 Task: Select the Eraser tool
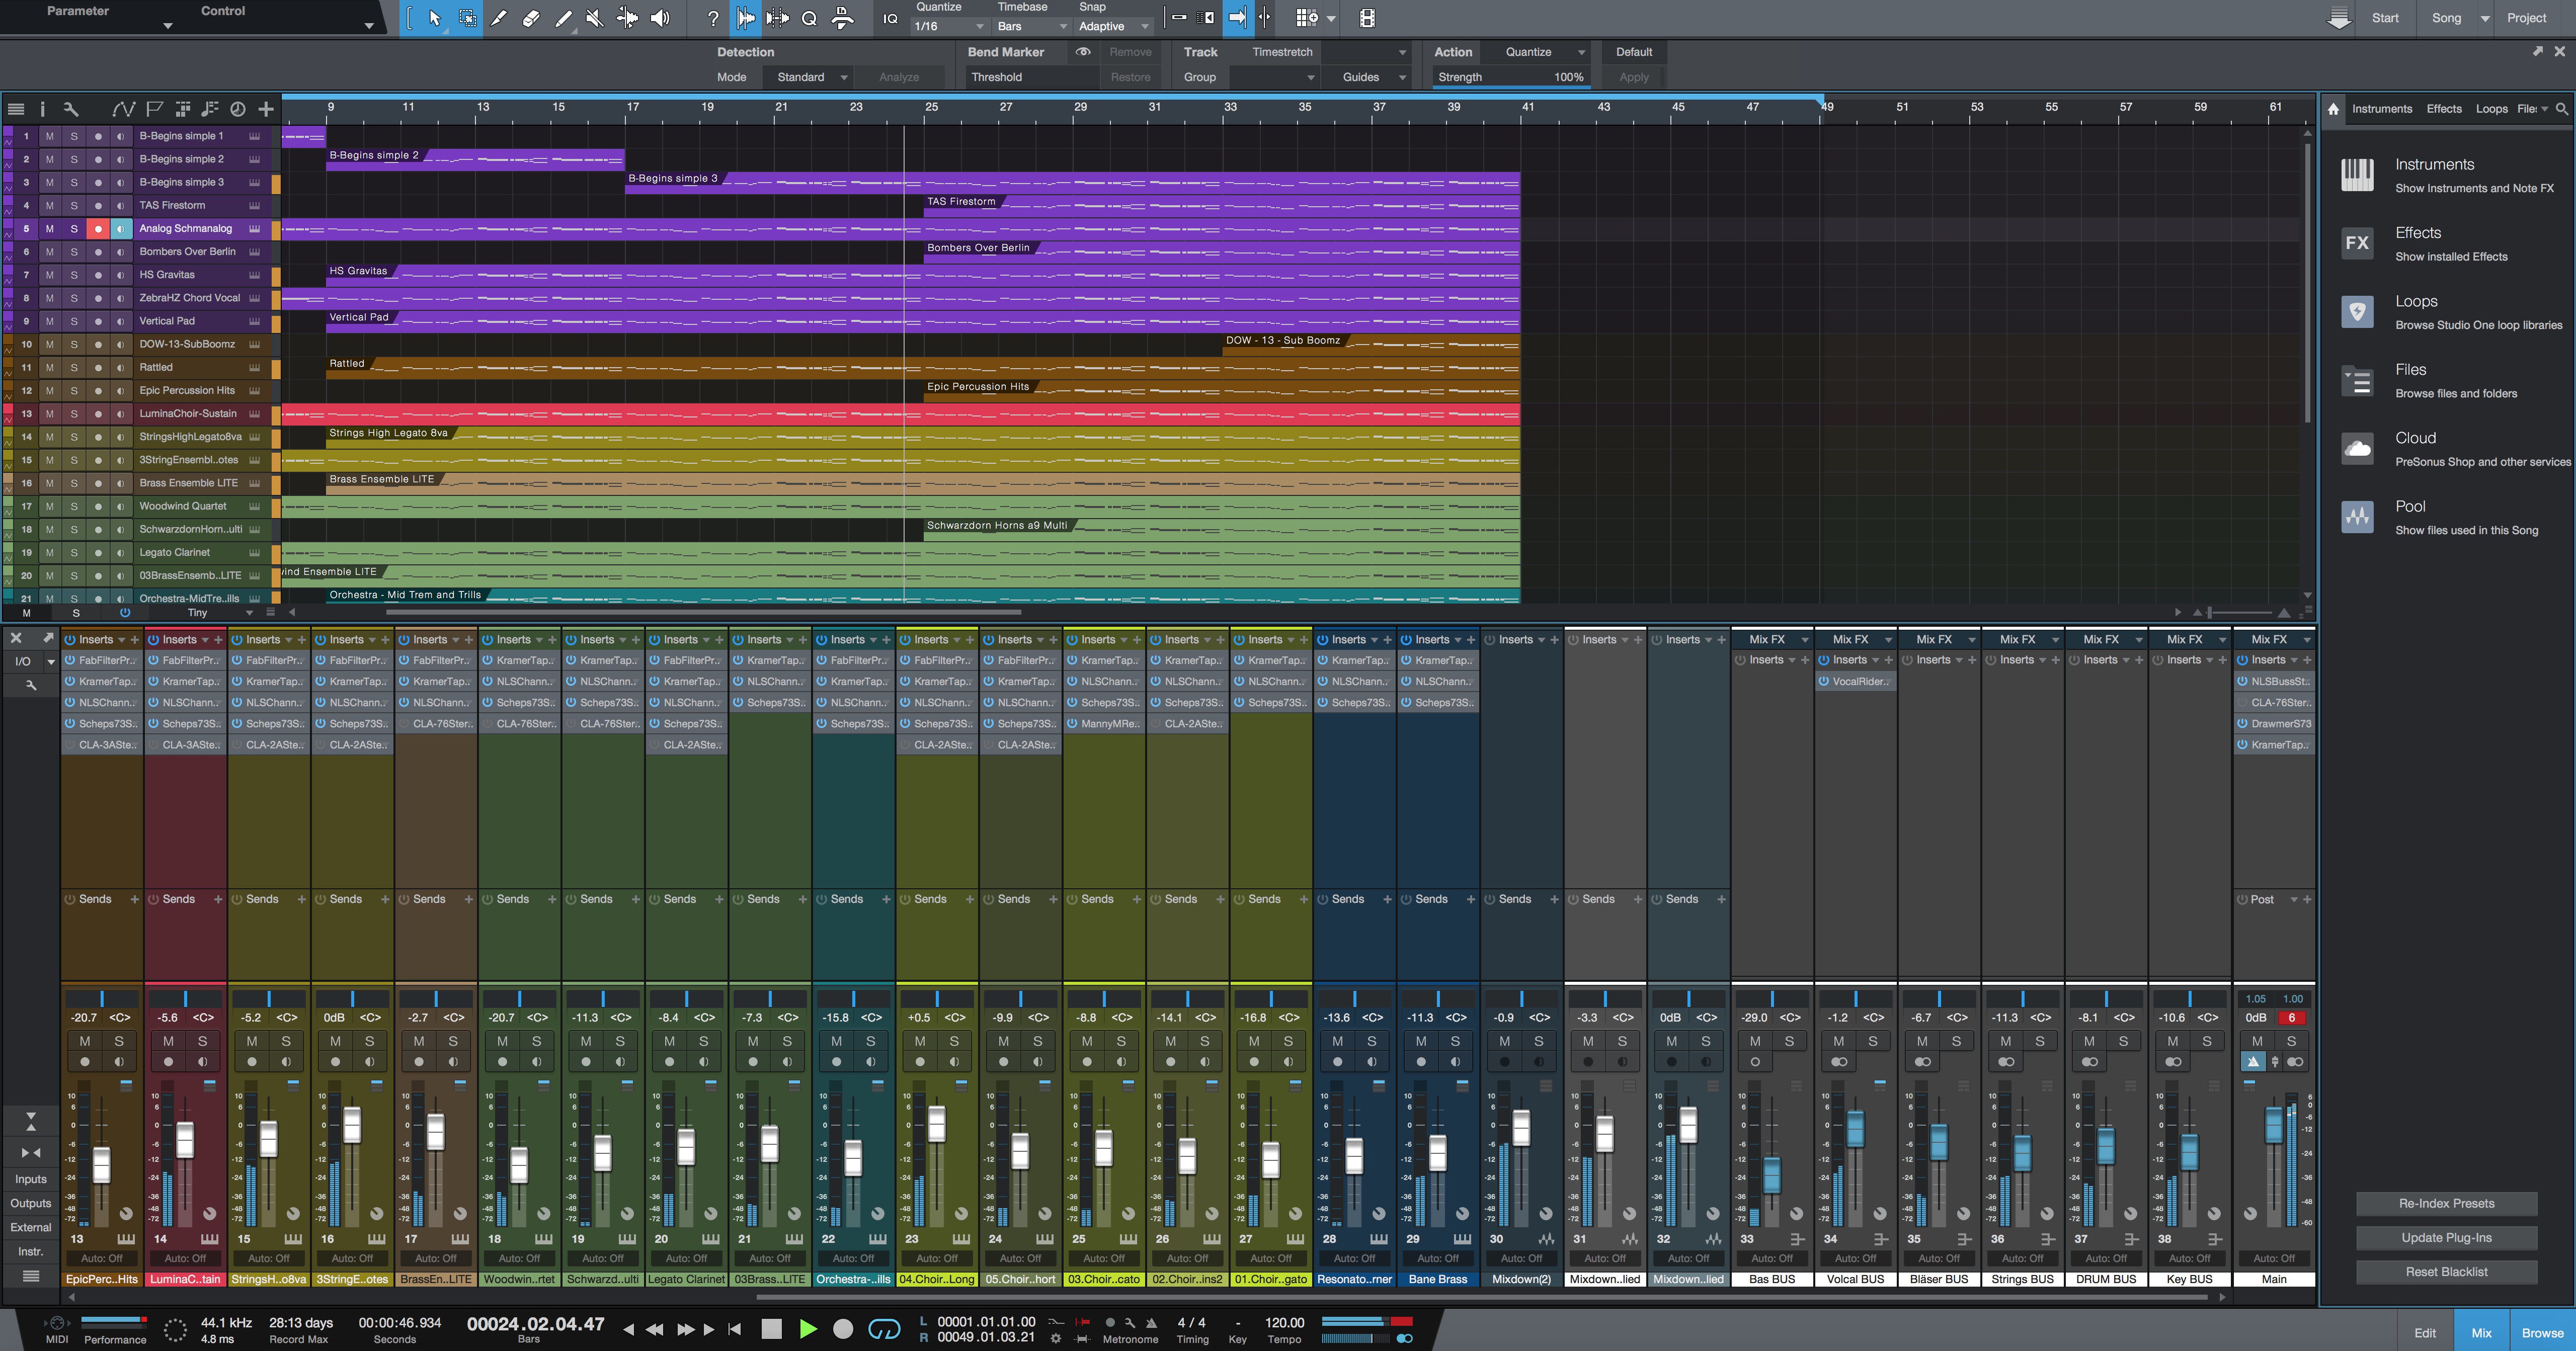click(x=531, y=18)
